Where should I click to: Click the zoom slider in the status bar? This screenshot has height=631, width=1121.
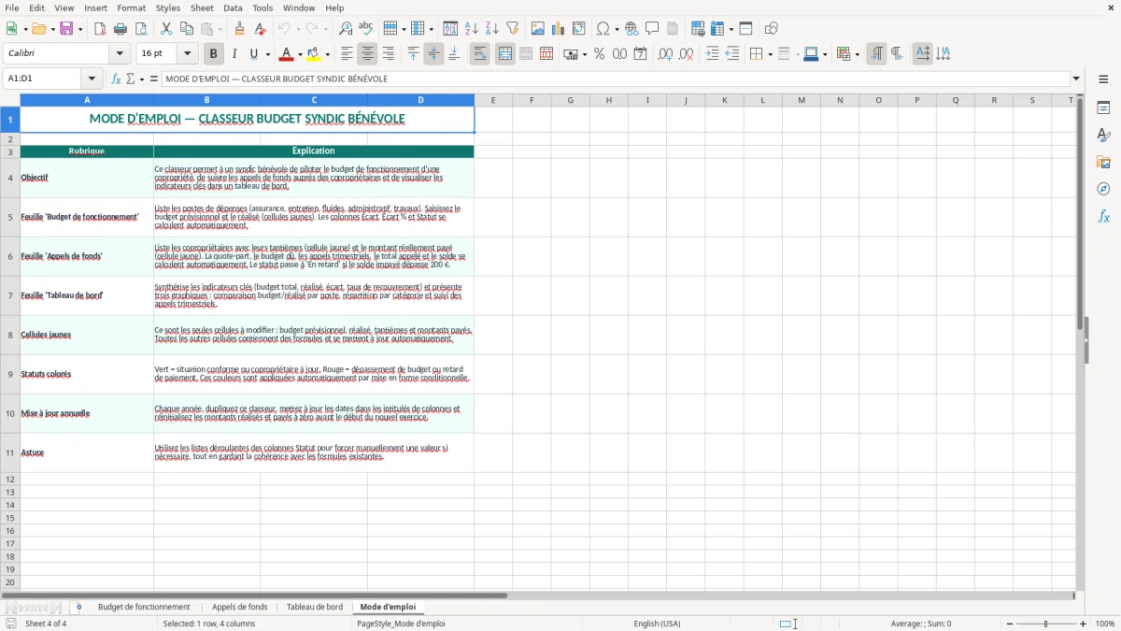pyautogui.click(x=1045, y=624)
